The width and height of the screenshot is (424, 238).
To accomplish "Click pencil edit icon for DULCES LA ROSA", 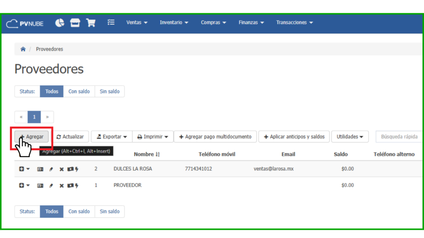I will [51, 169].
